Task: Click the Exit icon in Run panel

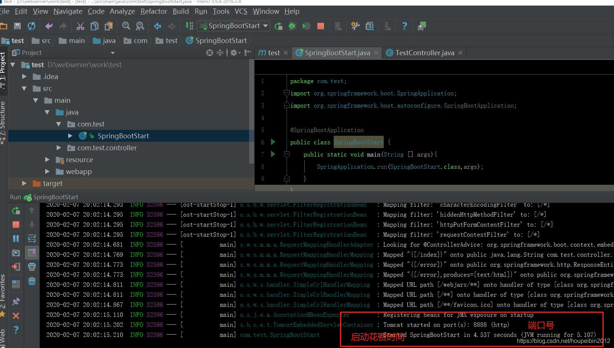Action: coord(16,267)
